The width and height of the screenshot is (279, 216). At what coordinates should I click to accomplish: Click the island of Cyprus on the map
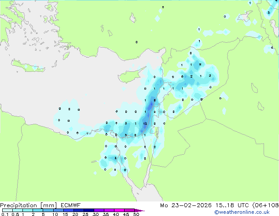[129, 76]
